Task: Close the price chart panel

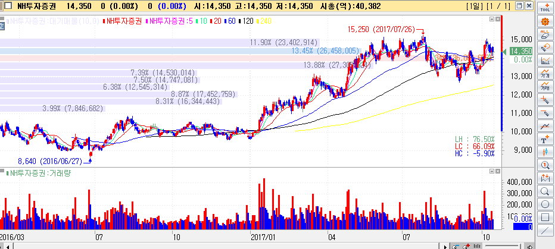Action: point(498,18)
